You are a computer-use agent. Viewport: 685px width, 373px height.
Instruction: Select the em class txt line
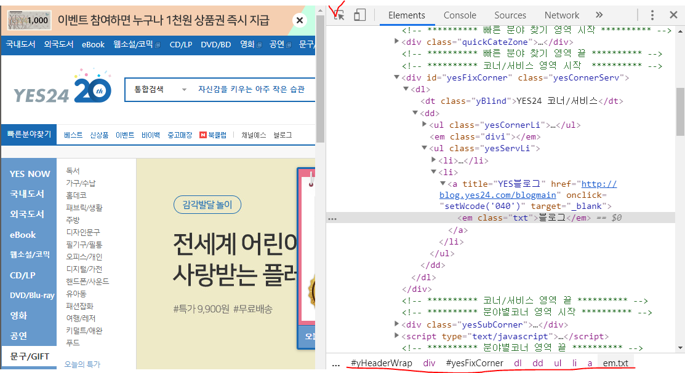[500, 218]
